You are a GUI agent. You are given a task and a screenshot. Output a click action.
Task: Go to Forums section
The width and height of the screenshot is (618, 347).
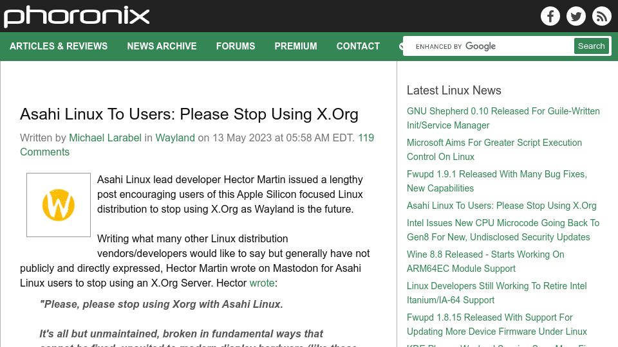(236, 46)
